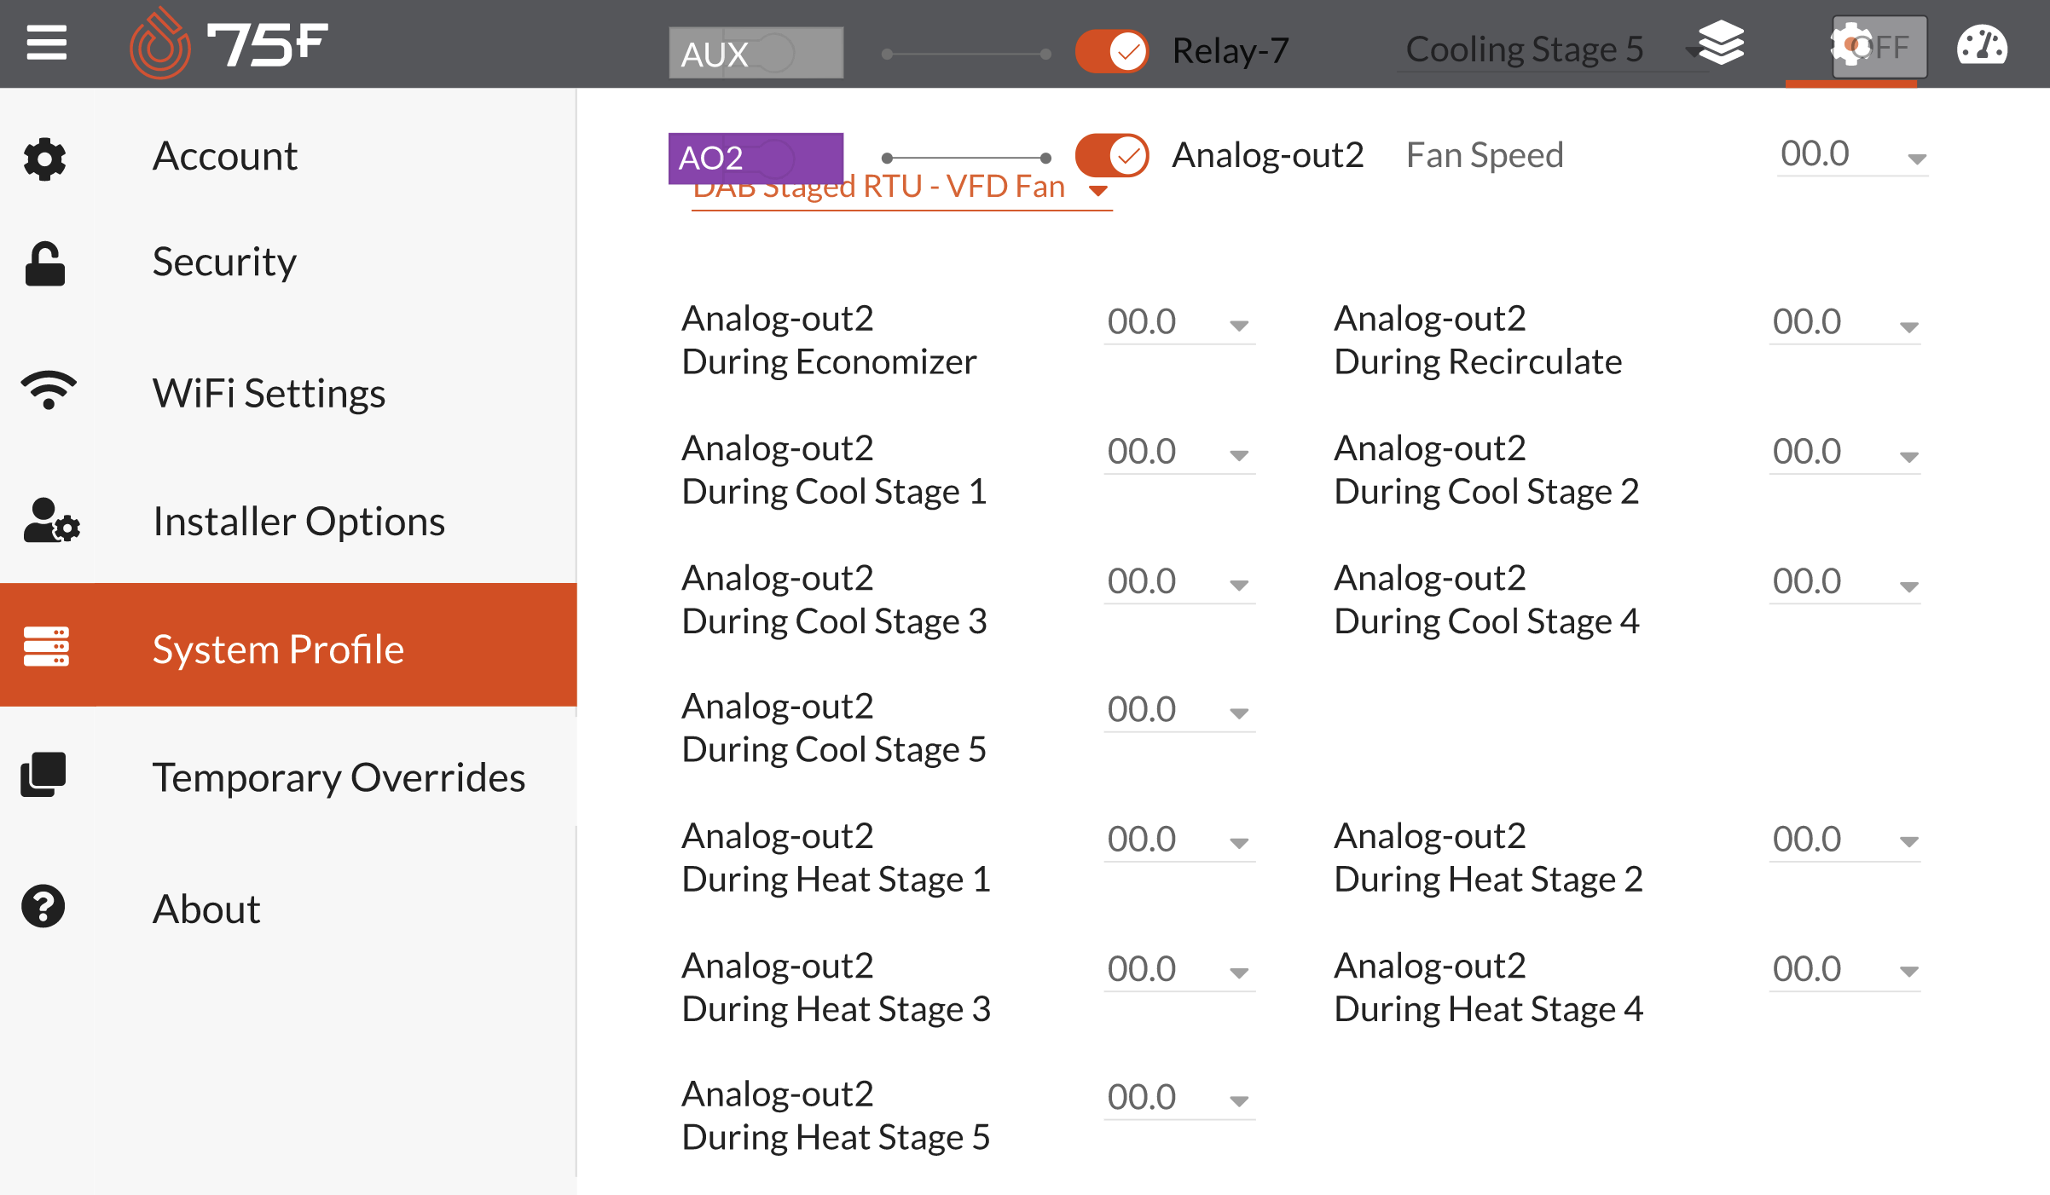Open During Heat Stage 4 value field
This screenshot has height=1195, width=2050.
(x=1844, y=970)
